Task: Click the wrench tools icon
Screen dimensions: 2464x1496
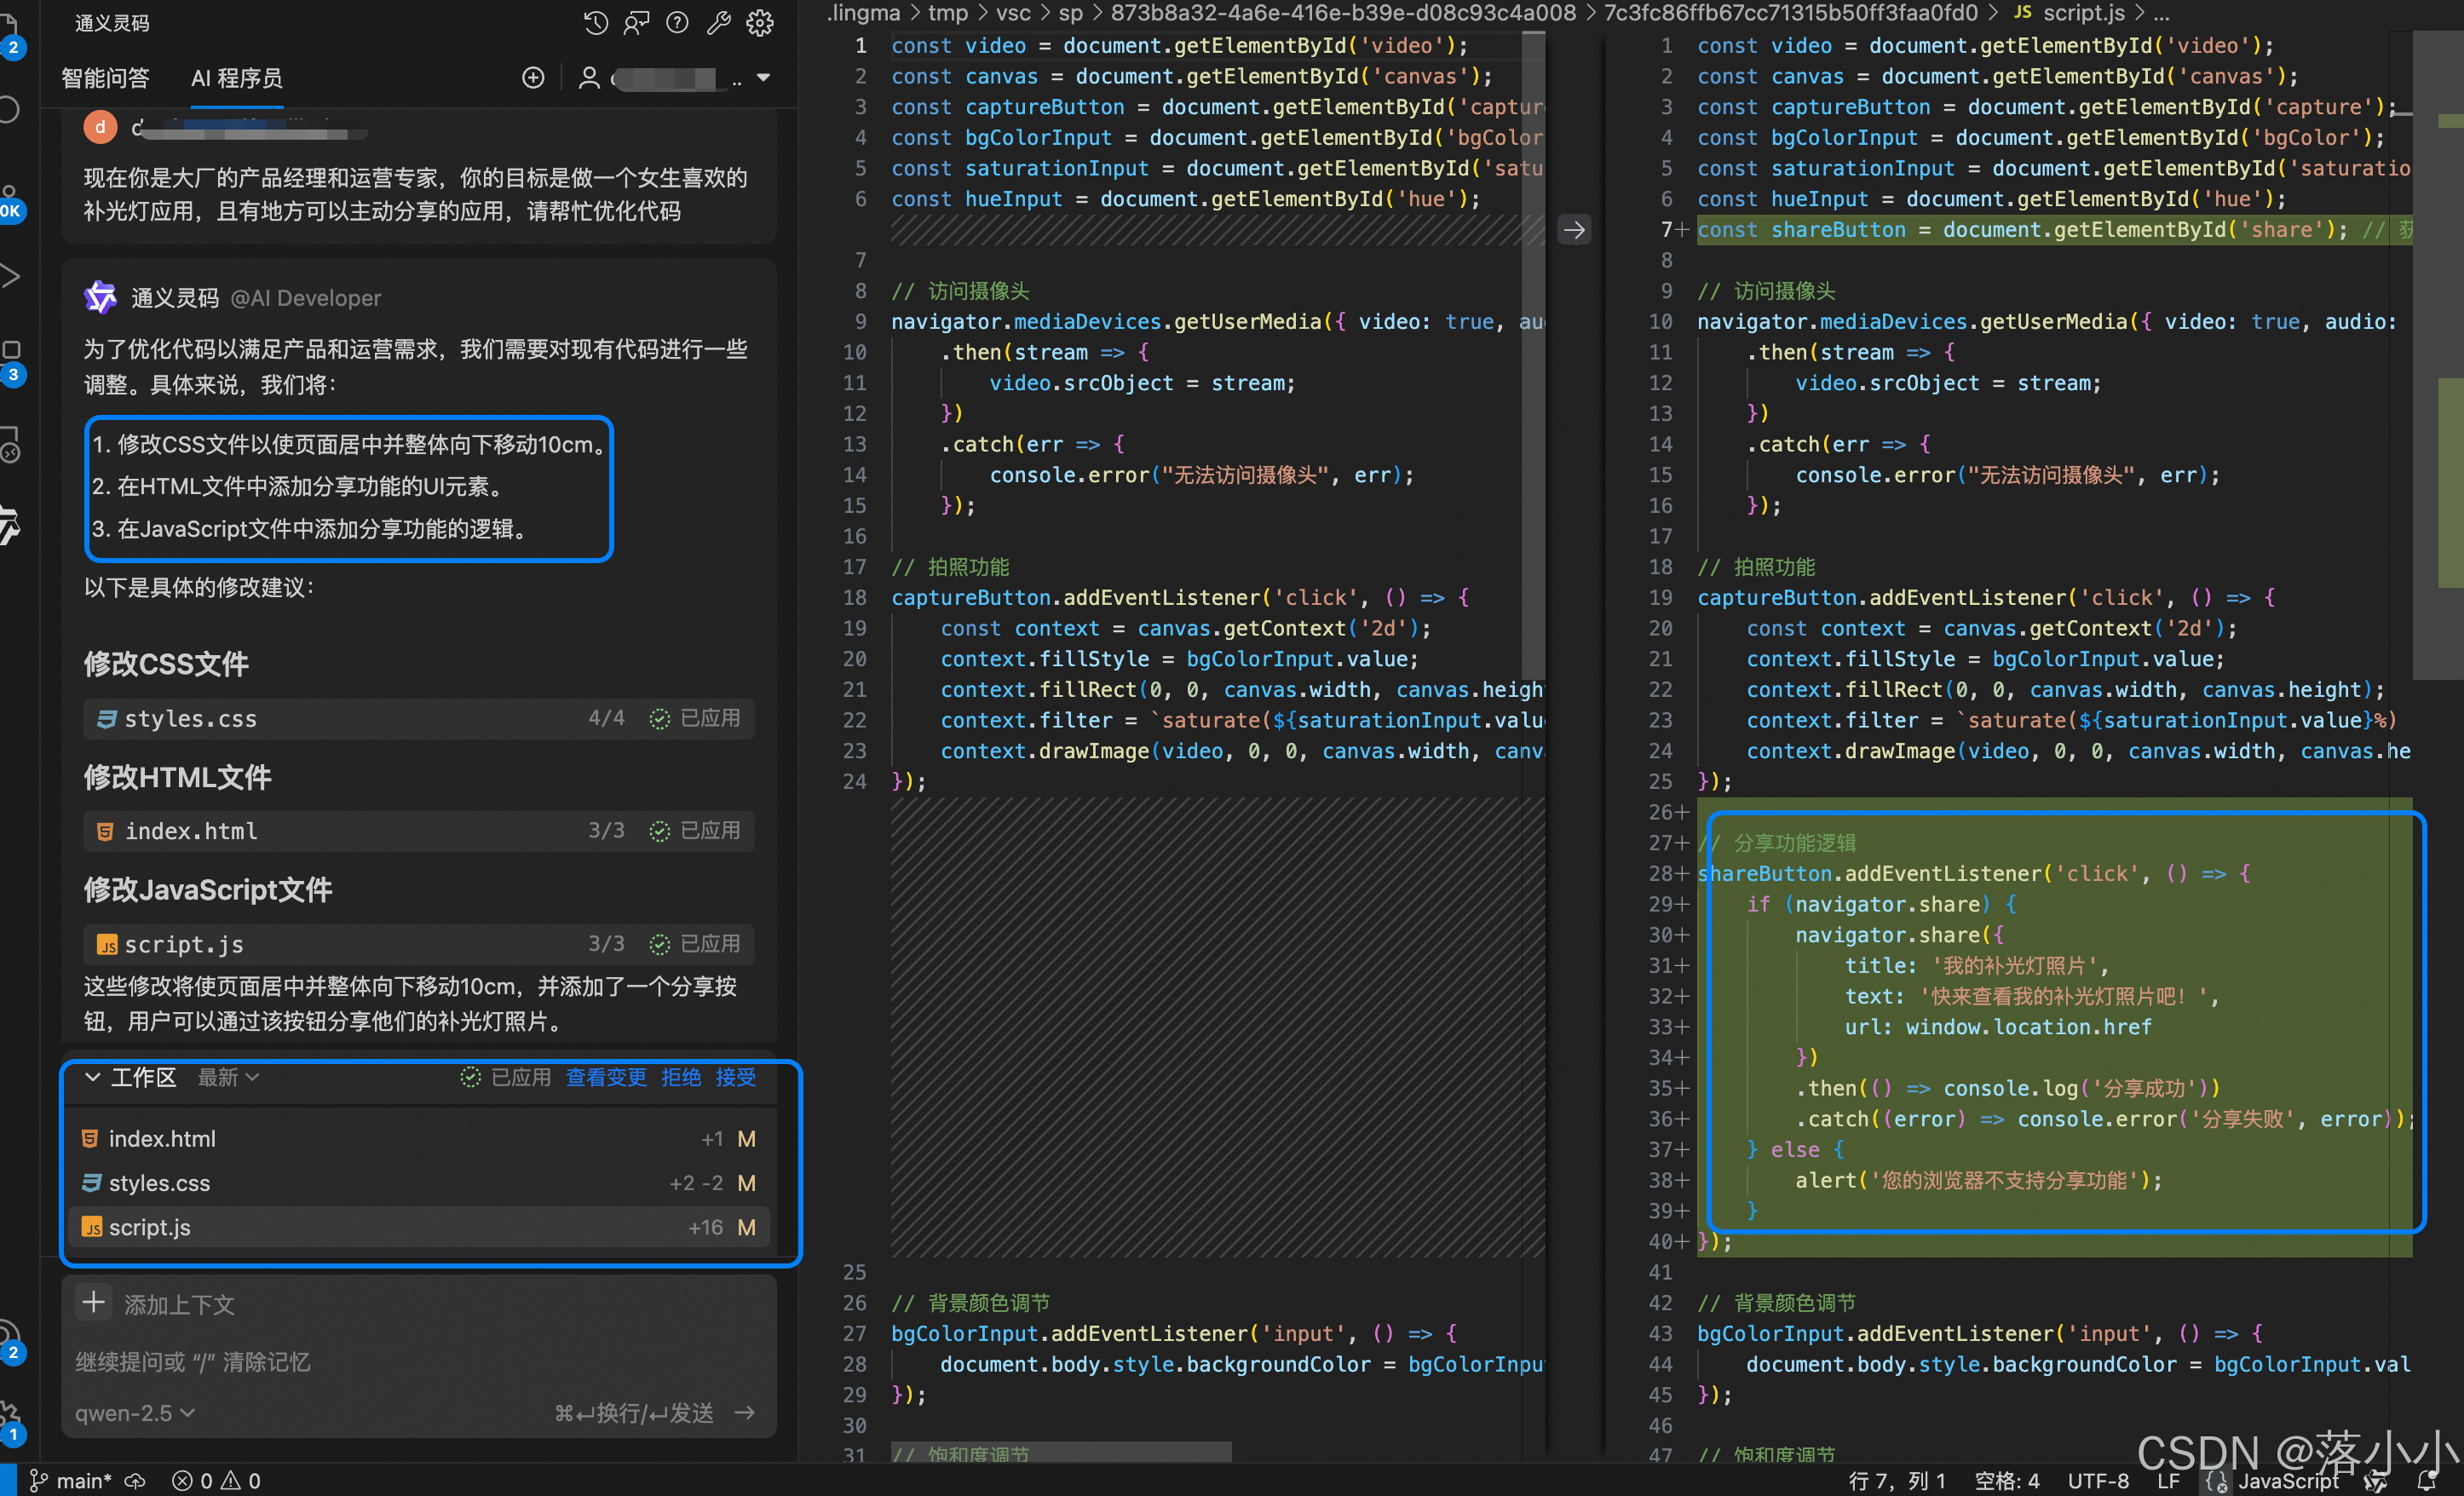Action: point(718,23)
